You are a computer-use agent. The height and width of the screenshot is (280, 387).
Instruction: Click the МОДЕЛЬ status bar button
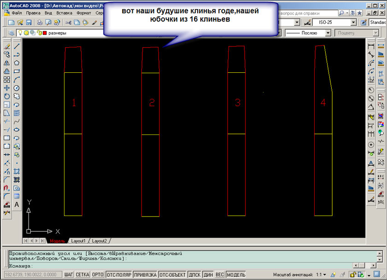tap(236, 274)
